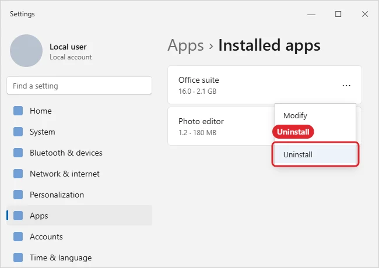Choose Modify in the context menu
379x268 pixels.
tap(315, 116)
